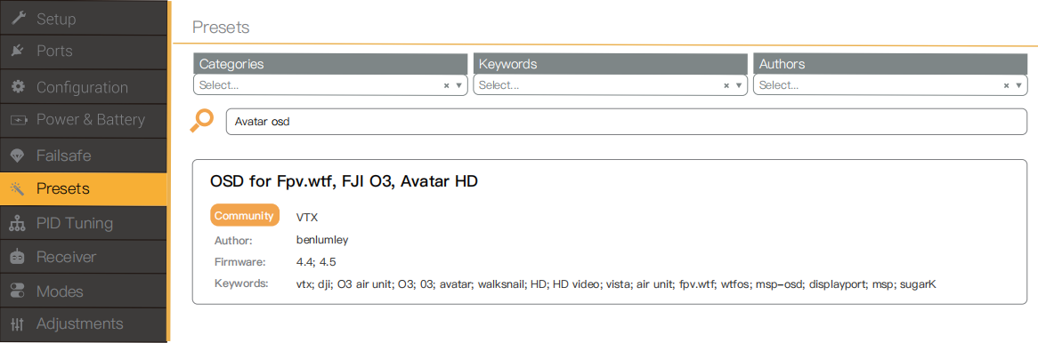Image resolution: width=1038 pixels, height=343 pixels.
Task: Click the Receiver robot icon
Action: (19, 257)
